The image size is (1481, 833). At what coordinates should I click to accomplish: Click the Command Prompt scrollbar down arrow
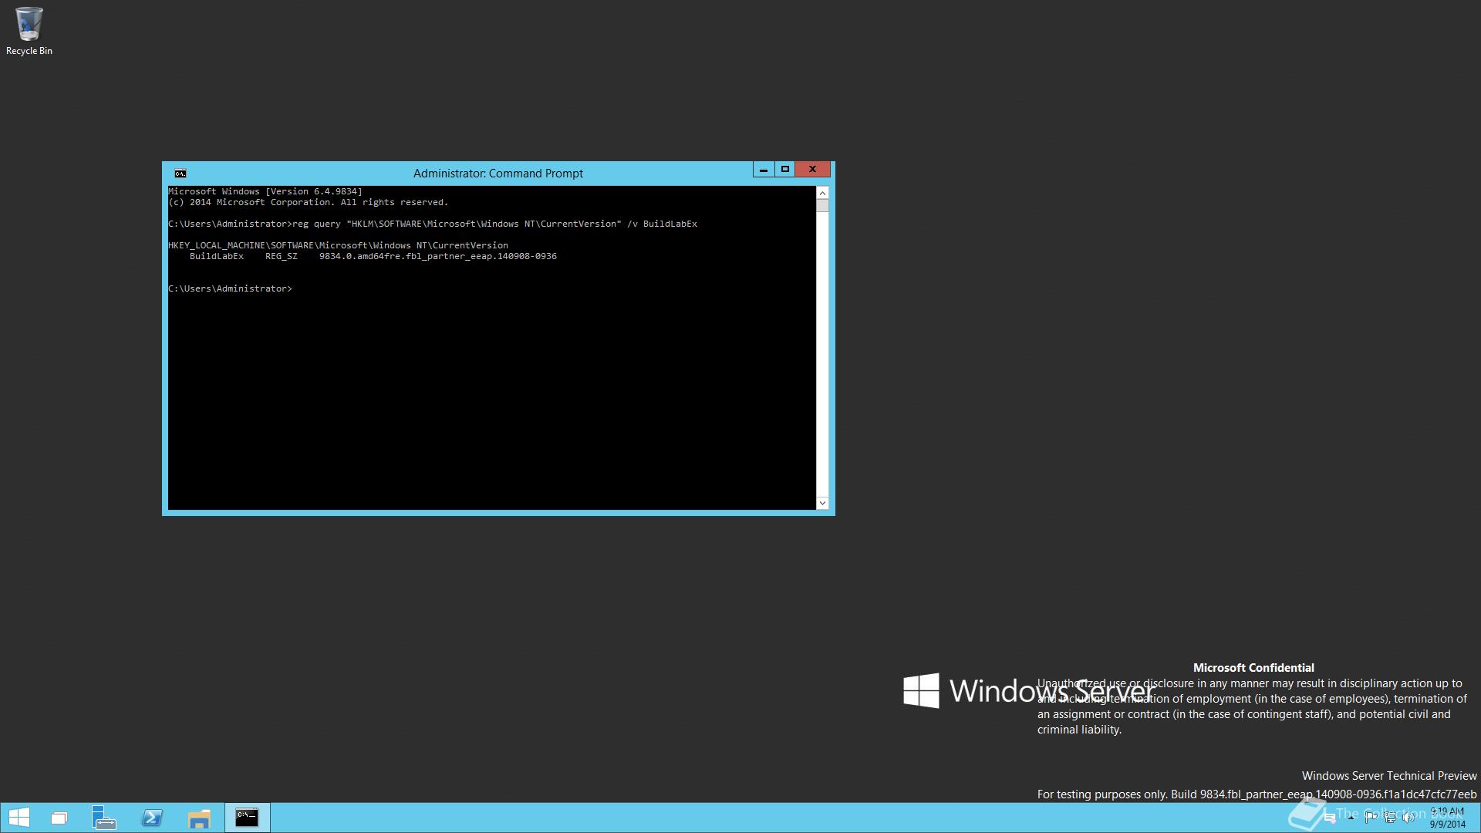point(822,503)
